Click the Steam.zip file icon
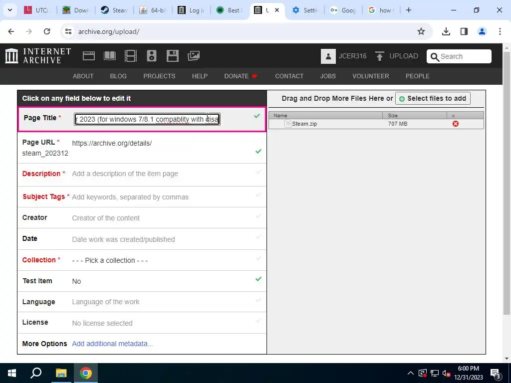This screenshot has height=383, width=511. pyautogui.click(x=287, y=124)
